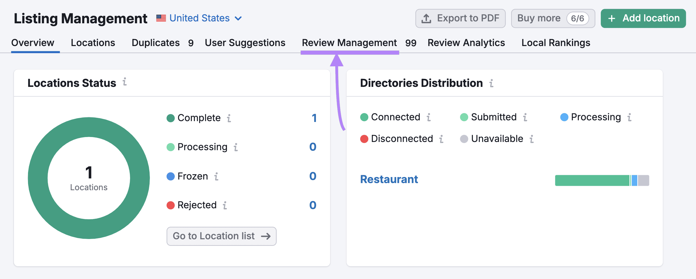The width and height of the screenshot is (696, 279).
Task: Click the Export to PDF button
Action: pos(460,18)
